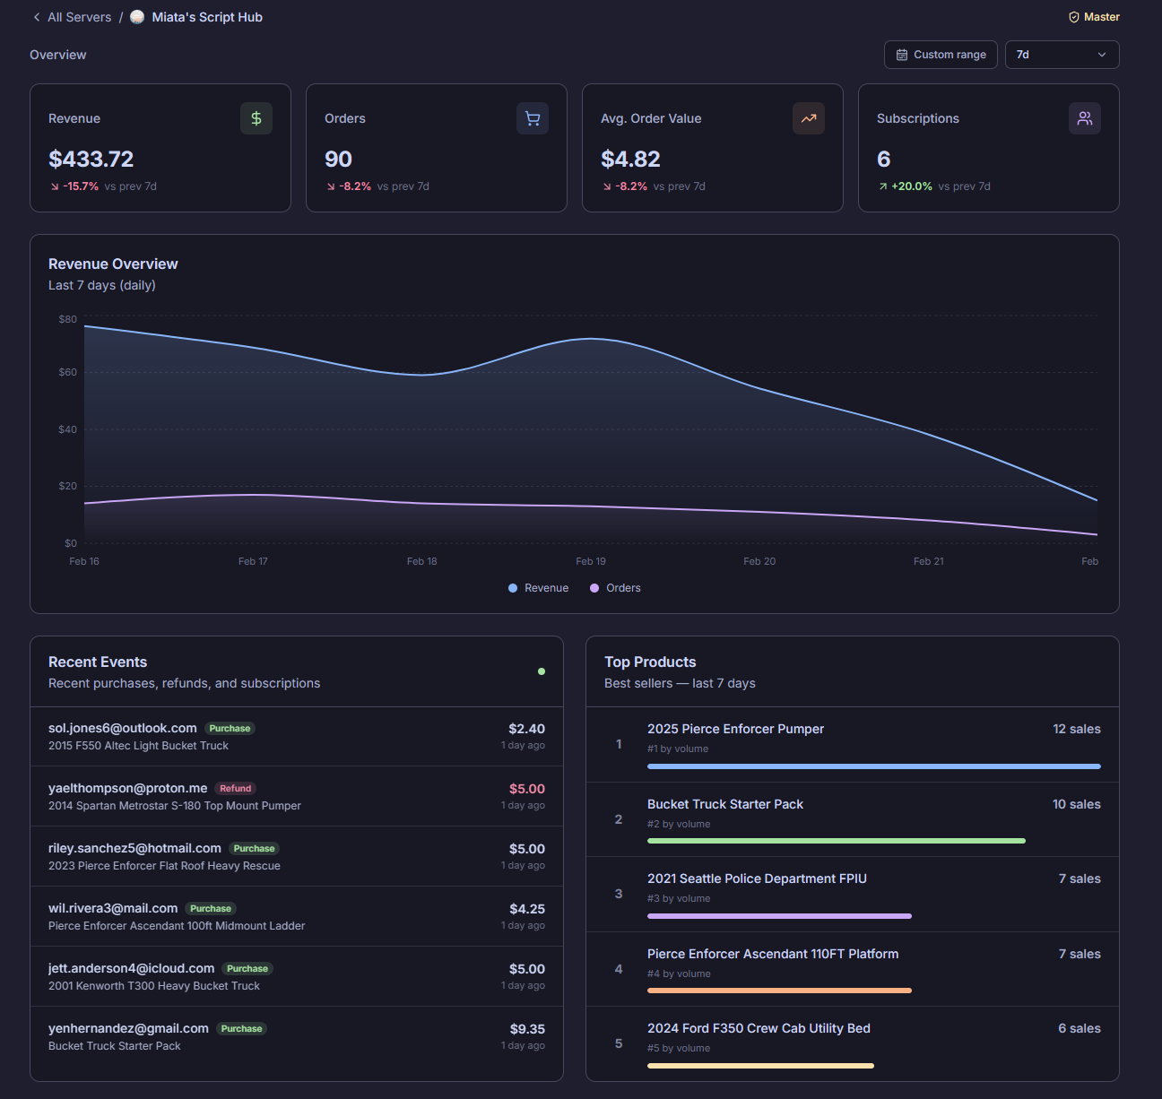
Task: Select the 2025 Pierce Enforcer Pumper product
Action: coord(735,729)
